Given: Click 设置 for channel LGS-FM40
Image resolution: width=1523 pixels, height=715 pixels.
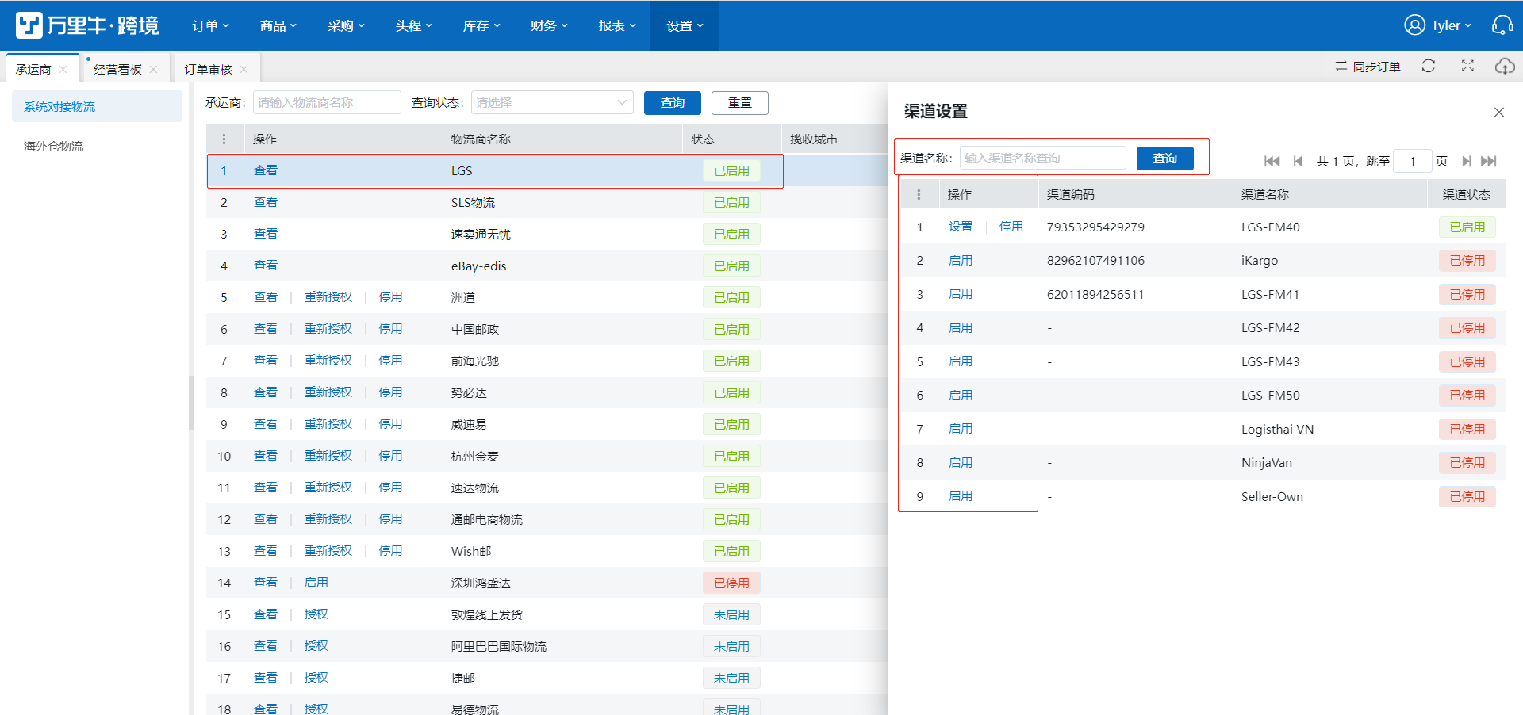Looking at the screenshot, I should [961, 227].
